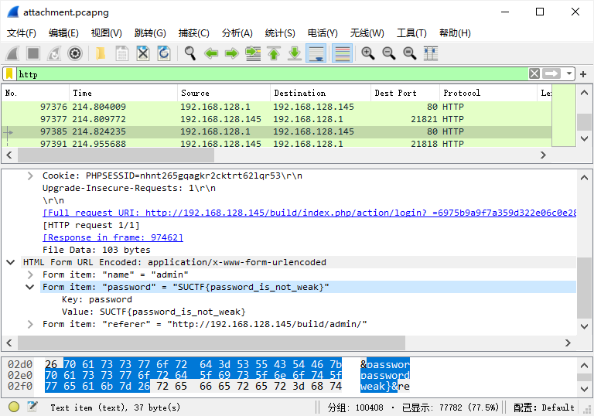Go back to previous packet

pyautogui.click(x=210, y=53)
